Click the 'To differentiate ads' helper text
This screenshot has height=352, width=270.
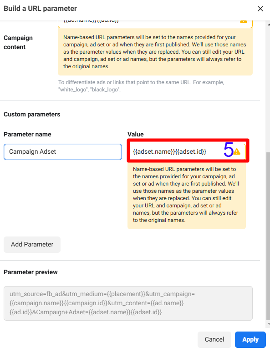pyautogui.click(x=141, y=86)
